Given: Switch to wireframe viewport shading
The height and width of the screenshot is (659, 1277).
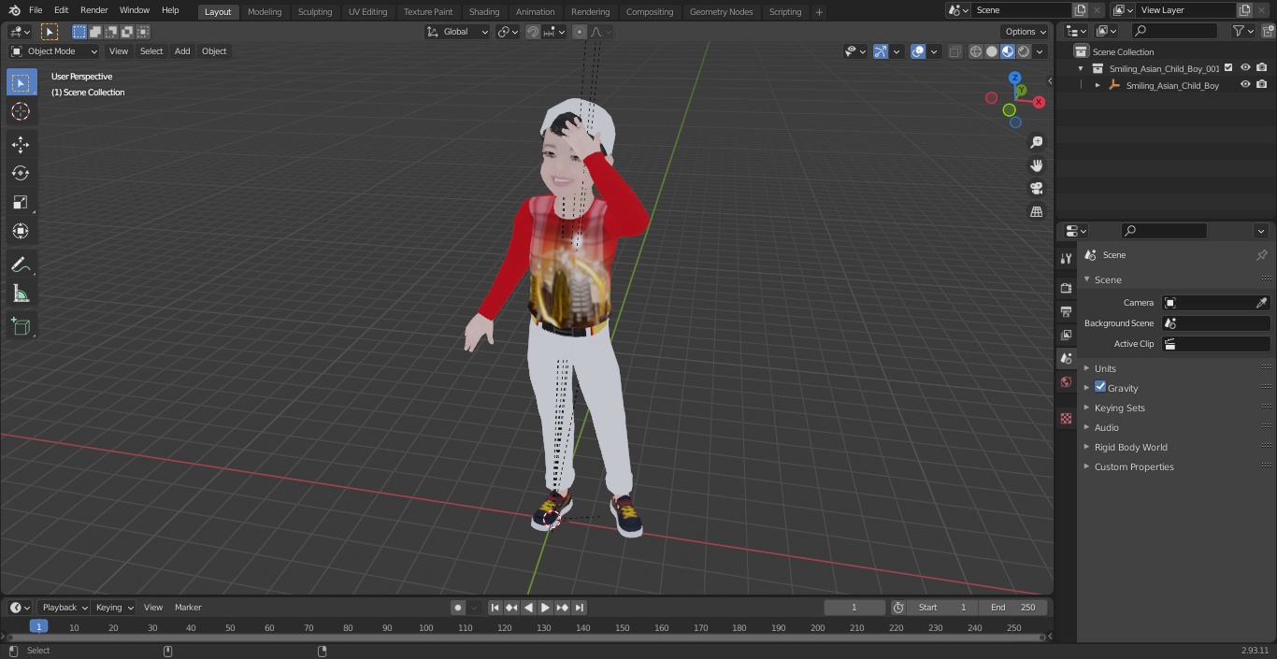Looking at the screenshot, I should point(976,51).
